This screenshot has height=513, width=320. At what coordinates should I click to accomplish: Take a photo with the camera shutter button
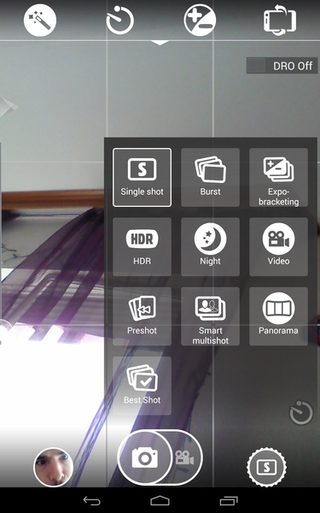pyautogui.click(x=145, y=457)
